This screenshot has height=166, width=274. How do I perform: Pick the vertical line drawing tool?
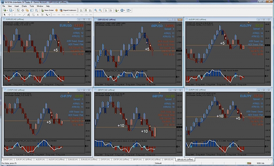[15, 14]
